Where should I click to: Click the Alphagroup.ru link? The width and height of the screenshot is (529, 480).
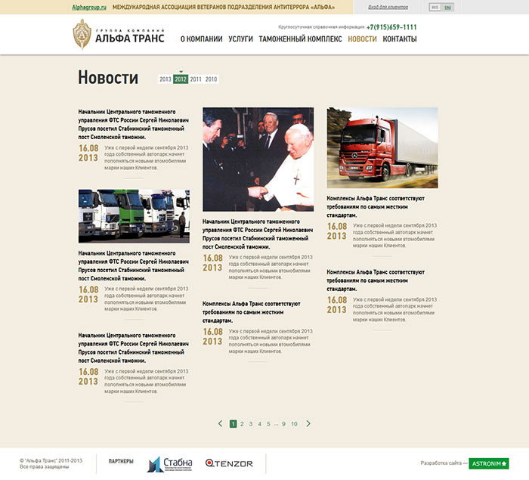(89, 7)
